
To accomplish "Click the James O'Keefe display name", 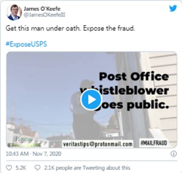I will pyautogui.click(x=42, y=9).
